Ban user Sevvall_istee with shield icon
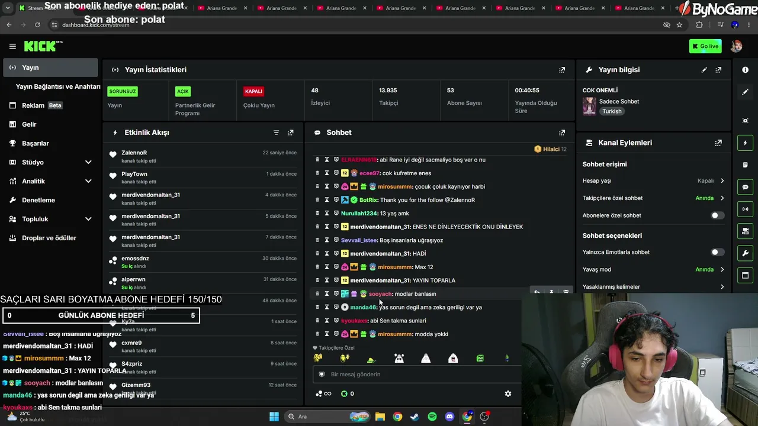Image resolution: width=758 pixels, height=426 pixels. point(336,240)
